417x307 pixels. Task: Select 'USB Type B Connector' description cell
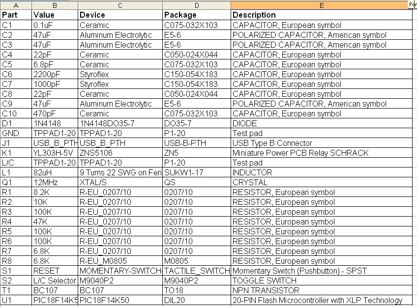coord(322,143)
